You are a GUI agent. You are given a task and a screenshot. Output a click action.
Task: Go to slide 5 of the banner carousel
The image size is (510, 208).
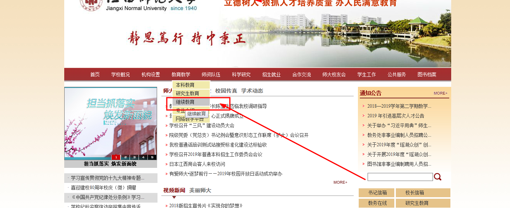click(x=152, y=157)
